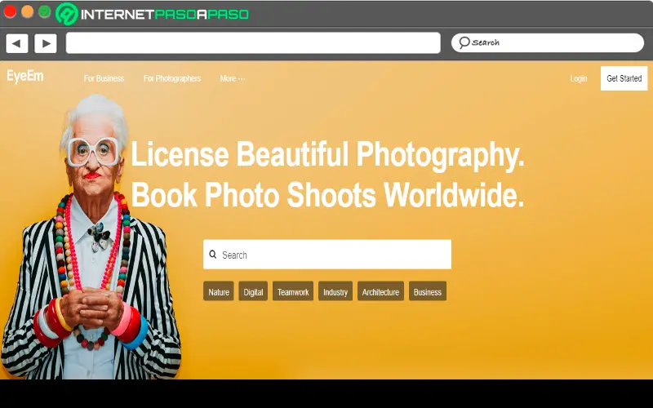Screen dimensions: 653x408
Task: Click the magnifier icon in the browser search box
Action: point(464,42)
